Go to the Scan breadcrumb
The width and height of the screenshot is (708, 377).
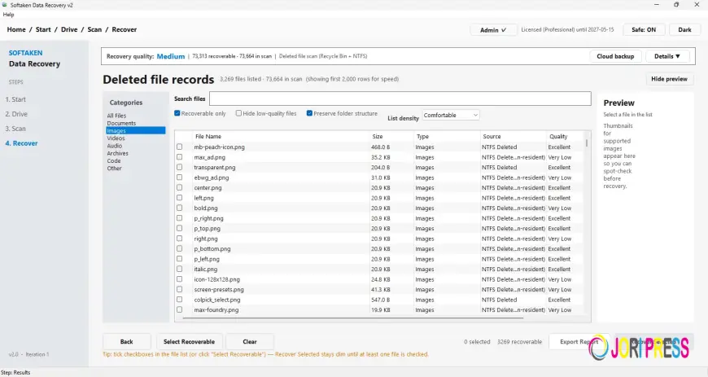coord(94,29)
